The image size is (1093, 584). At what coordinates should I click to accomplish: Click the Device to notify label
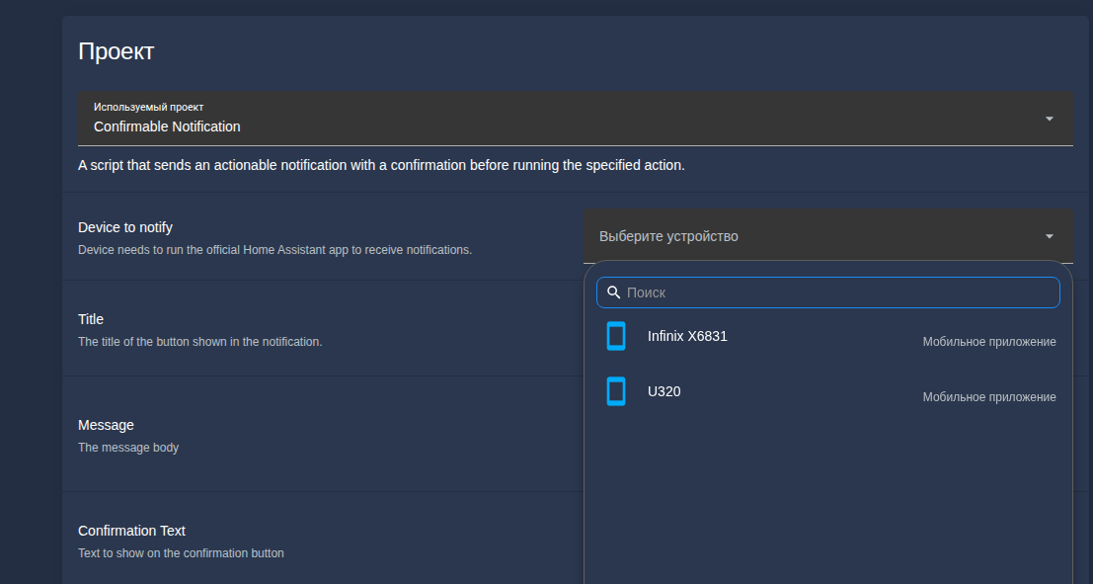click(125, 227)
